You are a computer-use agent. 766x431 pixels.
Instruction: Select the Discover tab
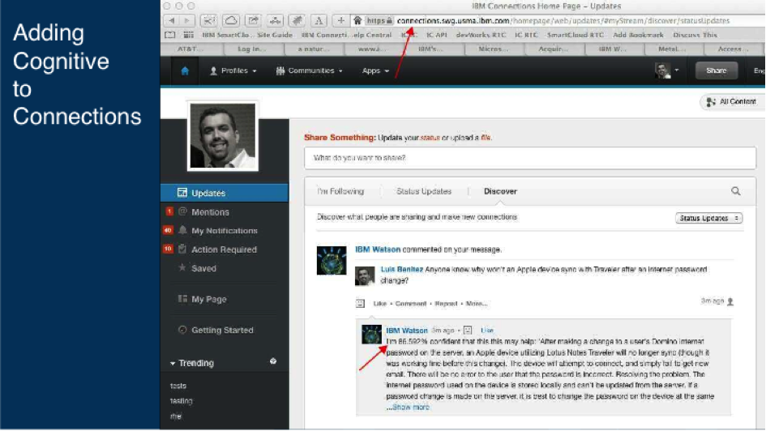(500, 191)
